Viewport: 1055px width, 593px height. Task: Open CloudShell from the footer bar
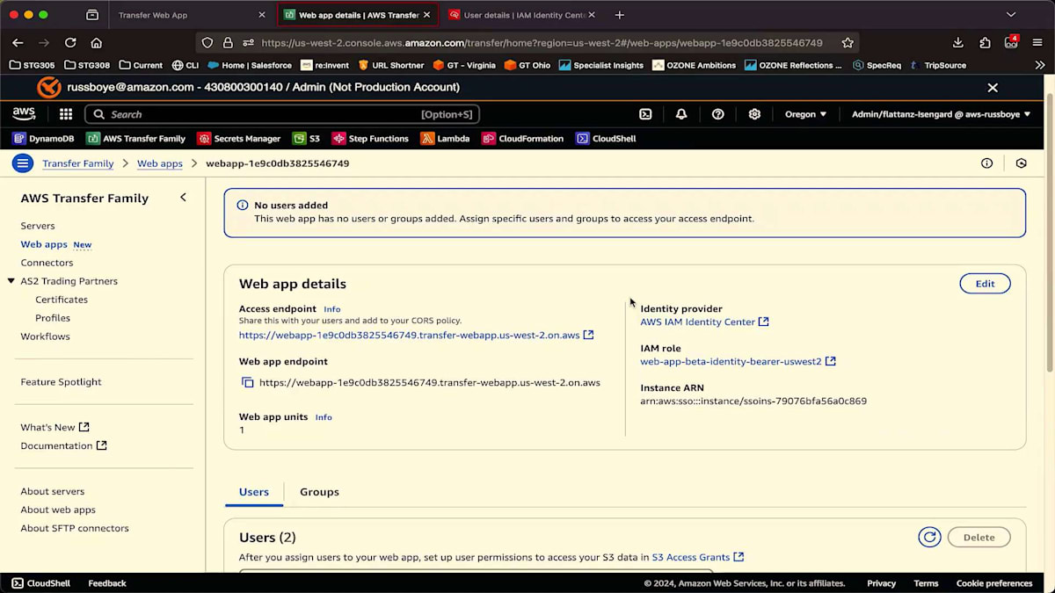[40, 583]
